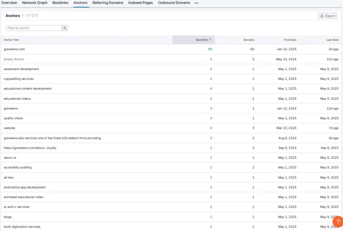
Task: Open backlinks count for about-us.php URL anchor
Action: click(x=211, y=148)
